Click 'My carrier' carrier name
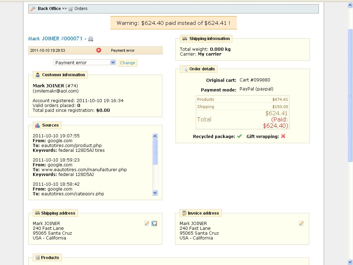Image resolution: width=353 pixels, height=265 pixels. click(210, 54)
